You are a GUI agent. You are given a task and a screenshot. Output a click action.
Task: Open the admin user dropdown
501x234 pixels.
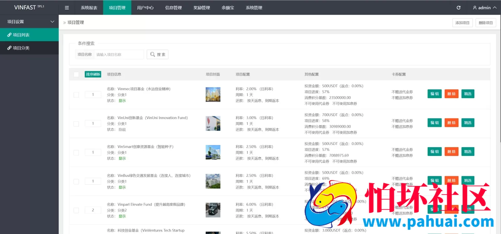pos(484,7)
